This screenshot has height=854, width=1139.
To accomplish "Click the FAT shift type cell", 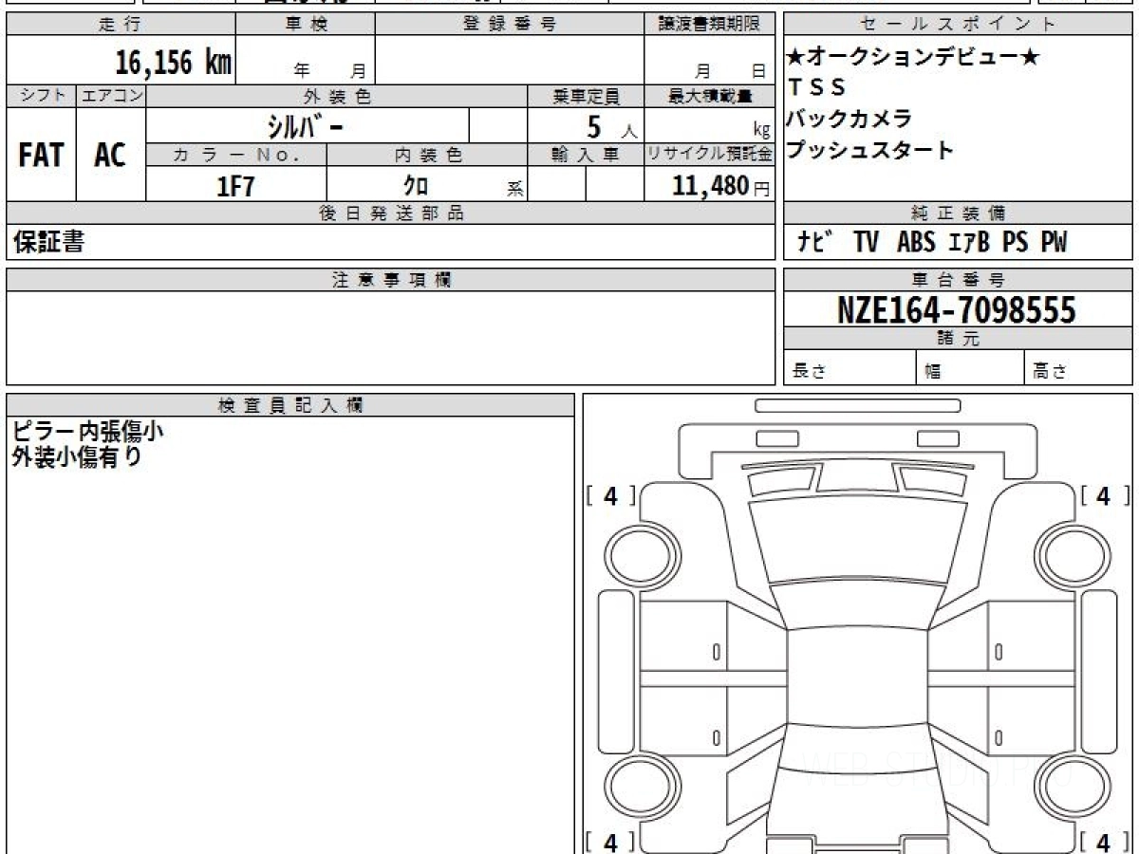I will (41, 154).
